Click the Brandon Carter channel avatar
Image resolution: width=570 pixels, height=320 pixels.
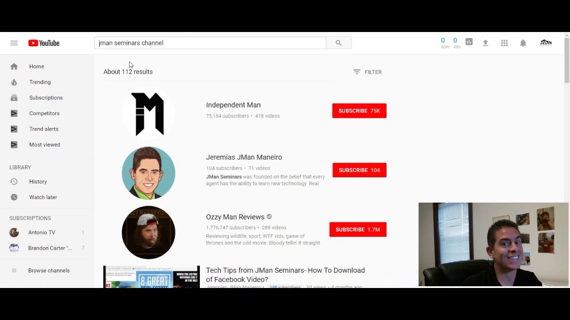pos(14,248)
